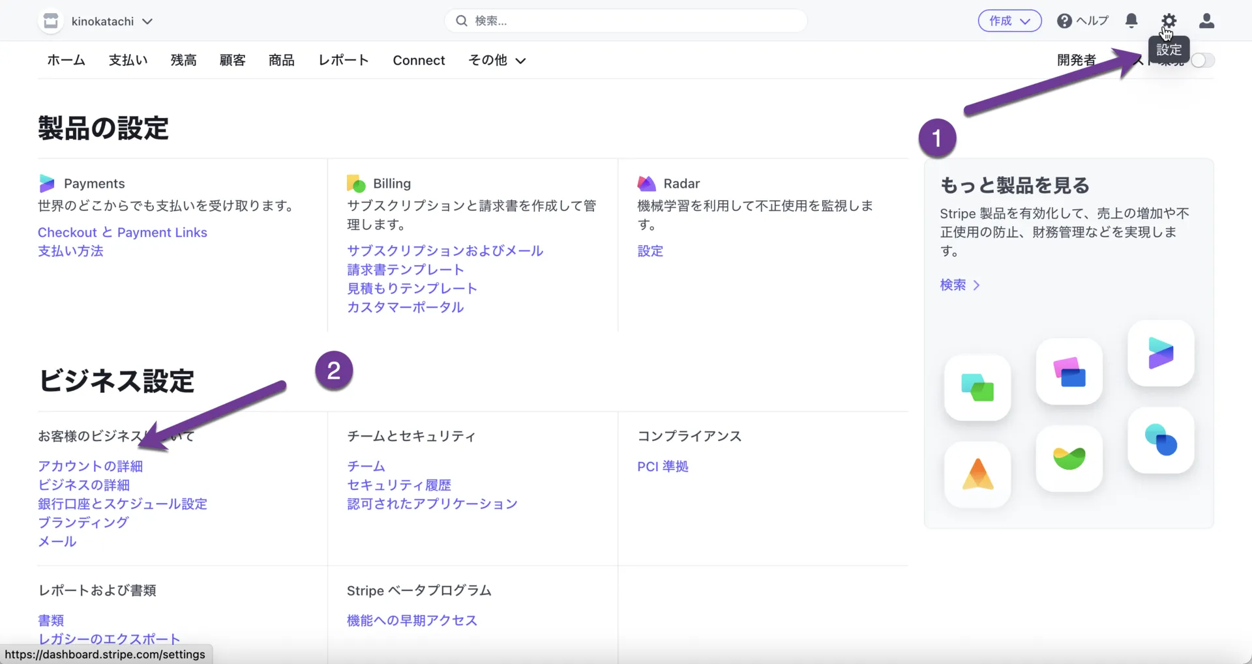The height and width of the screenshot is (664, 1252).
Task: Click the Billing product icon
Action: point(356,184)
